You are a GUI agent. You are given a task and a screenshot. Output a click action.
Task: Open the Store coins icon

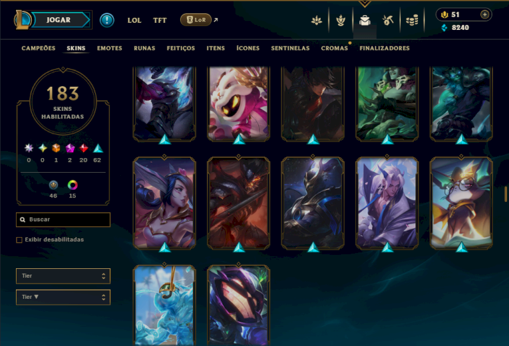[412, 20]
